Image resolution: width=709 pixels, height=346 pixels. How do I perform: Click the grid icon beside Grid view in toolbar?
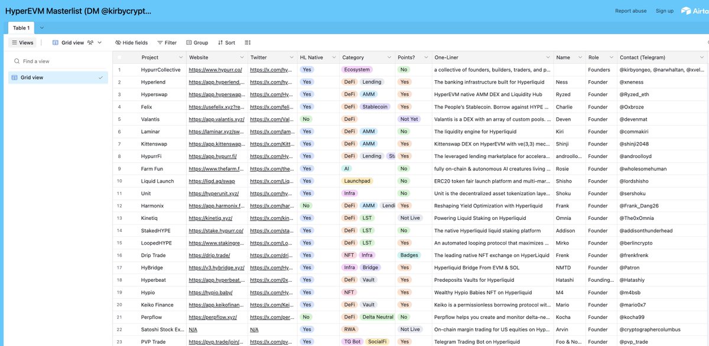coord(56,42)
